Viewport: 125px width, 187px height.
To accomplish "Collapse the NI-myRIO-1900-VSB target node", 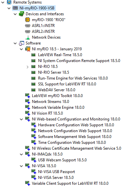I will (x=9, y=8).
